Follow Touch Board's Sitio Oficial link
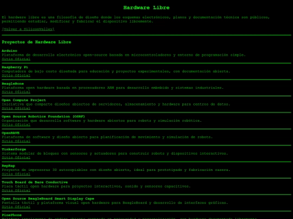 click(16, 190)
